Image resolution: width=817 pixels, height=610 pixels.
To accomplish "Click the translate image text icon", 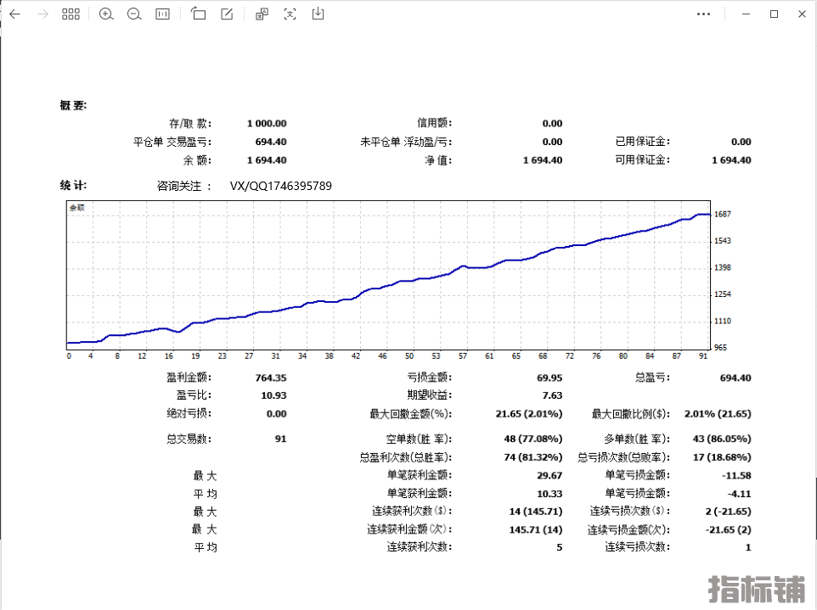I will 262,14.
